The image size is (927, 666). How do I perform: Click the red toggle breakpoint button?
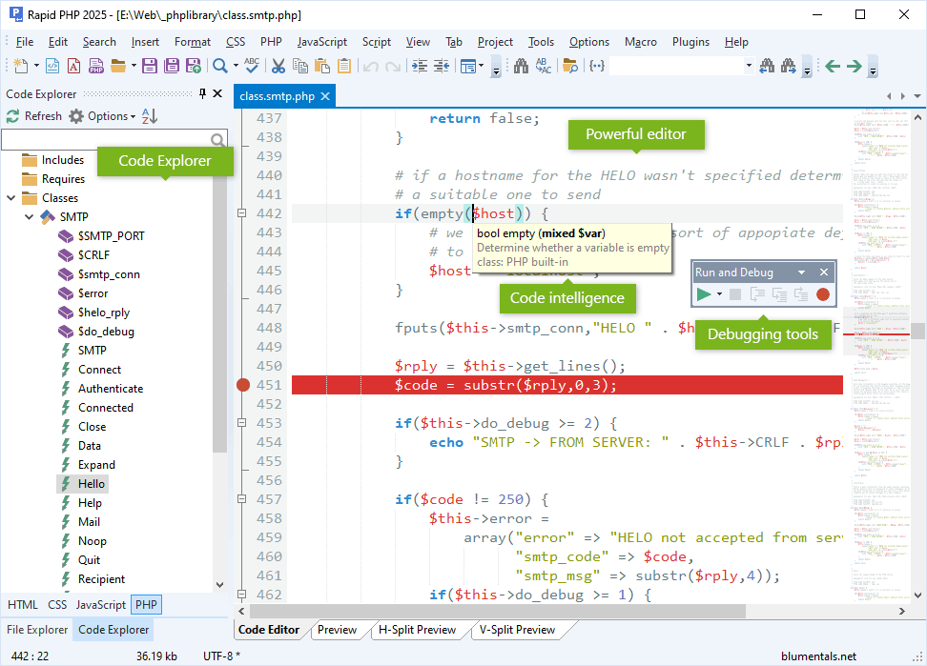823,294
